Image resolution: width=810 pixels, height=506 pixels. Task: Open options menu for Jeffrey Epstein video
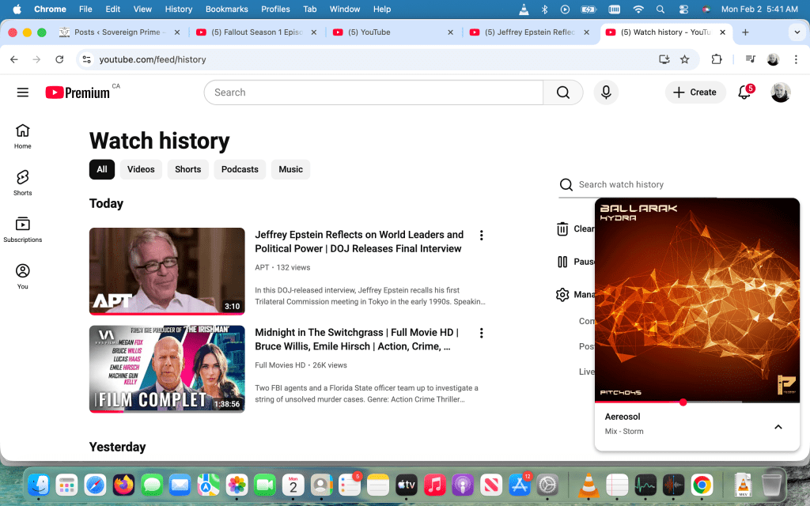tap(481, 236)
